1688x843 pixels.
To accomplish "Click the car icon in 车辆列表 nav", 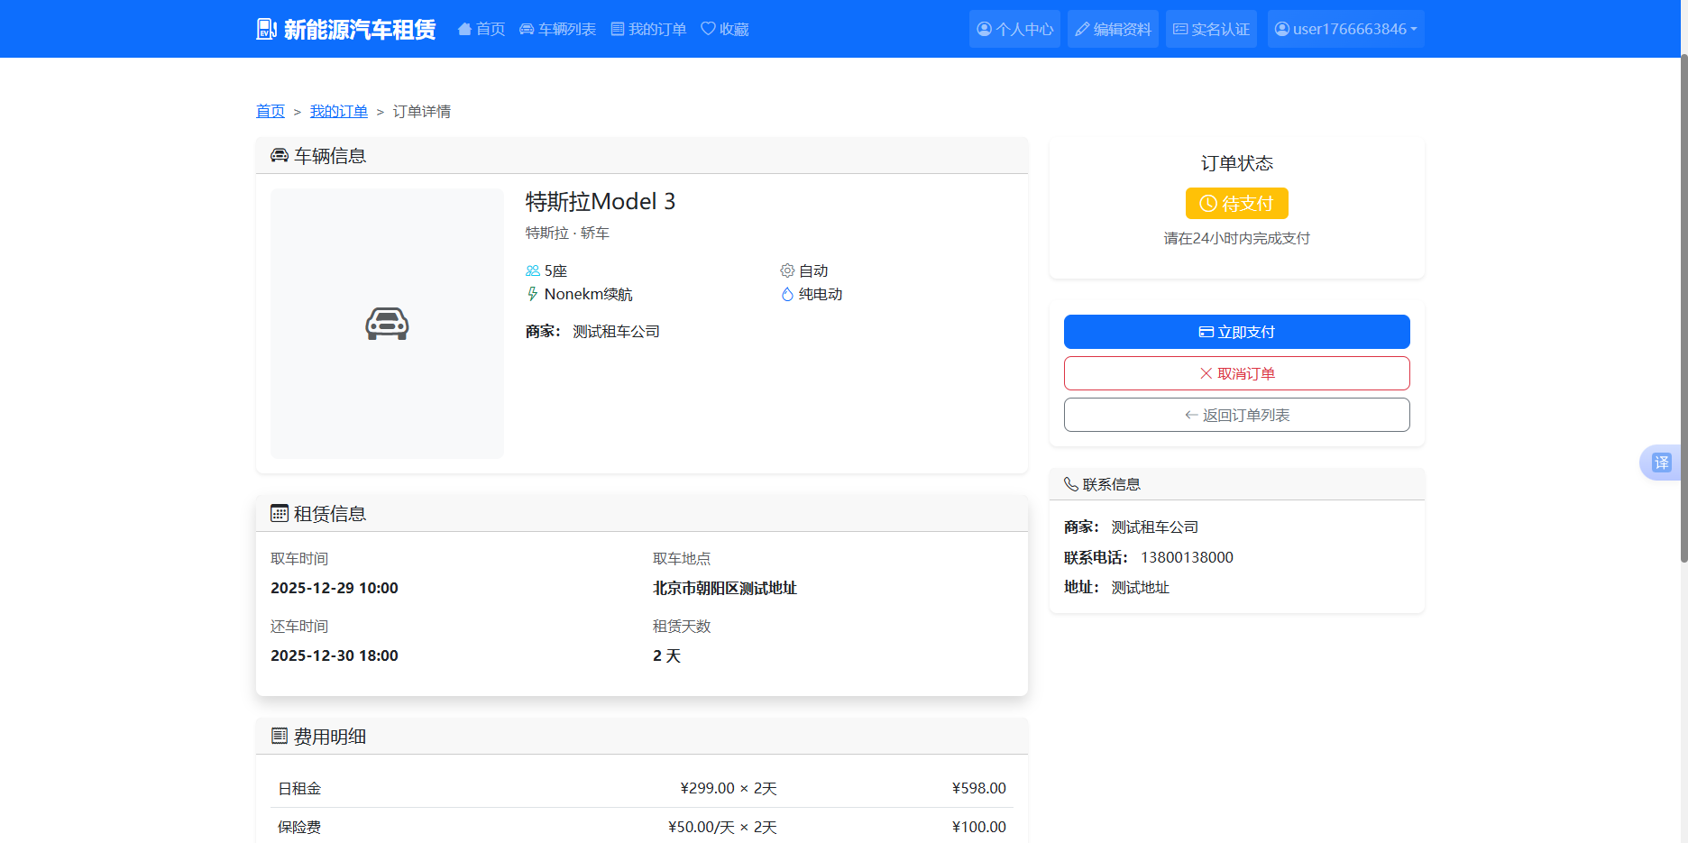I will pyautogui.click(x=527, y=29).
